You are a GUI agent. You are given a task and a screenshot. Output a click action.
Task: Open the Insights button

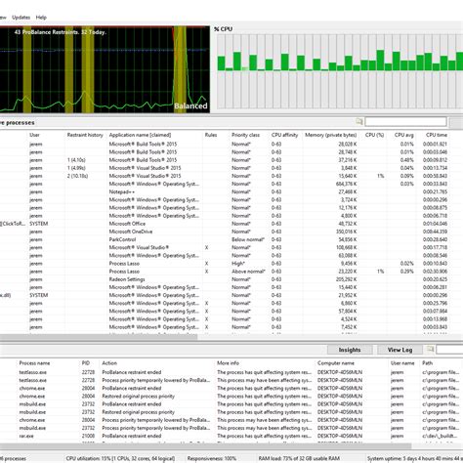[x=350, y=350]
